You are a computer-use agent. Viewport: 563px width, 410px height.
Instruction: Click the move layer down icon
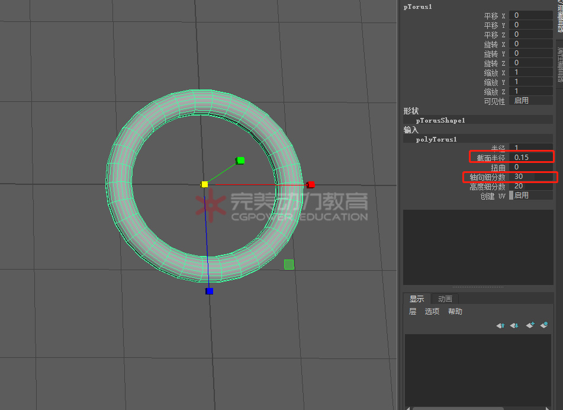[514, 325]
